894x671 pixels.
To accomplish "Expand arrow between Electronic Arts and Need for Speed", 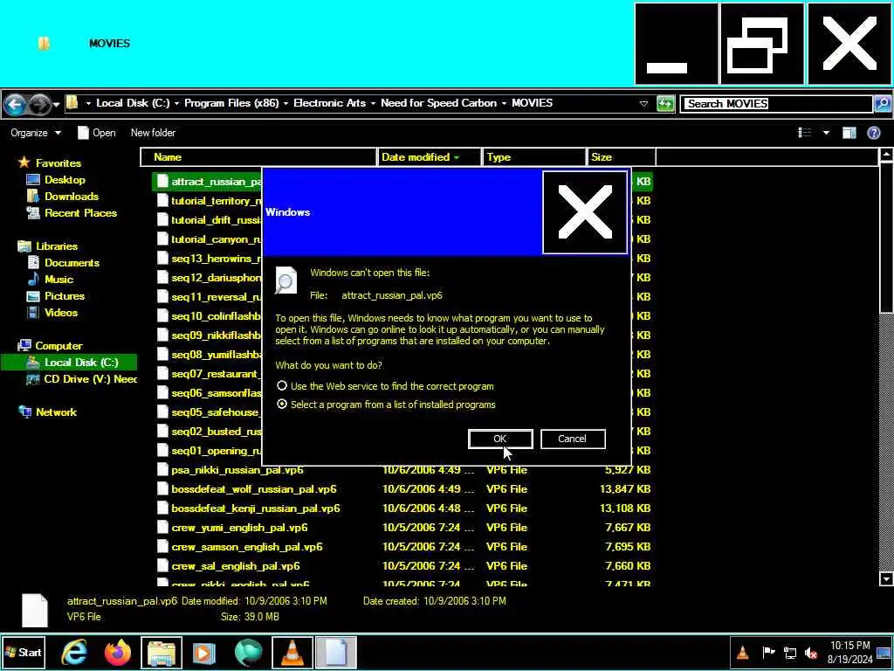I will point(373,103).
